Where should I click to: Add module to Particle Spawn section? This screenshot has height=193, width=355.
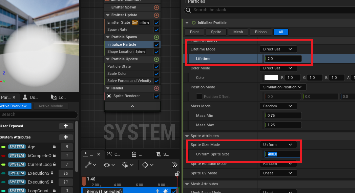click(x=156, y=37)
